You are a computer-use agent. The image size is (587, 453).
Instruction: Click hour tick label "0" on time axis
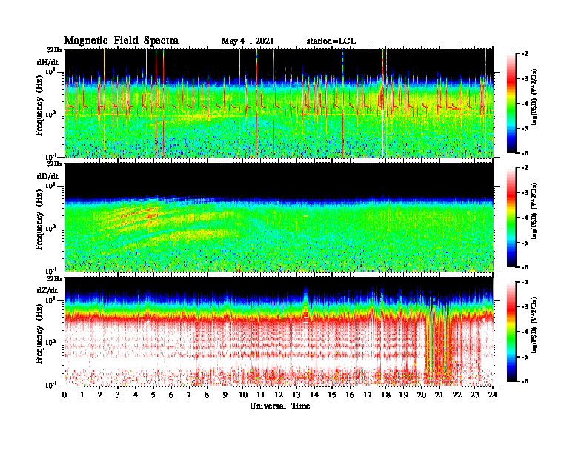pyautogui.click(x=64, y=395)
